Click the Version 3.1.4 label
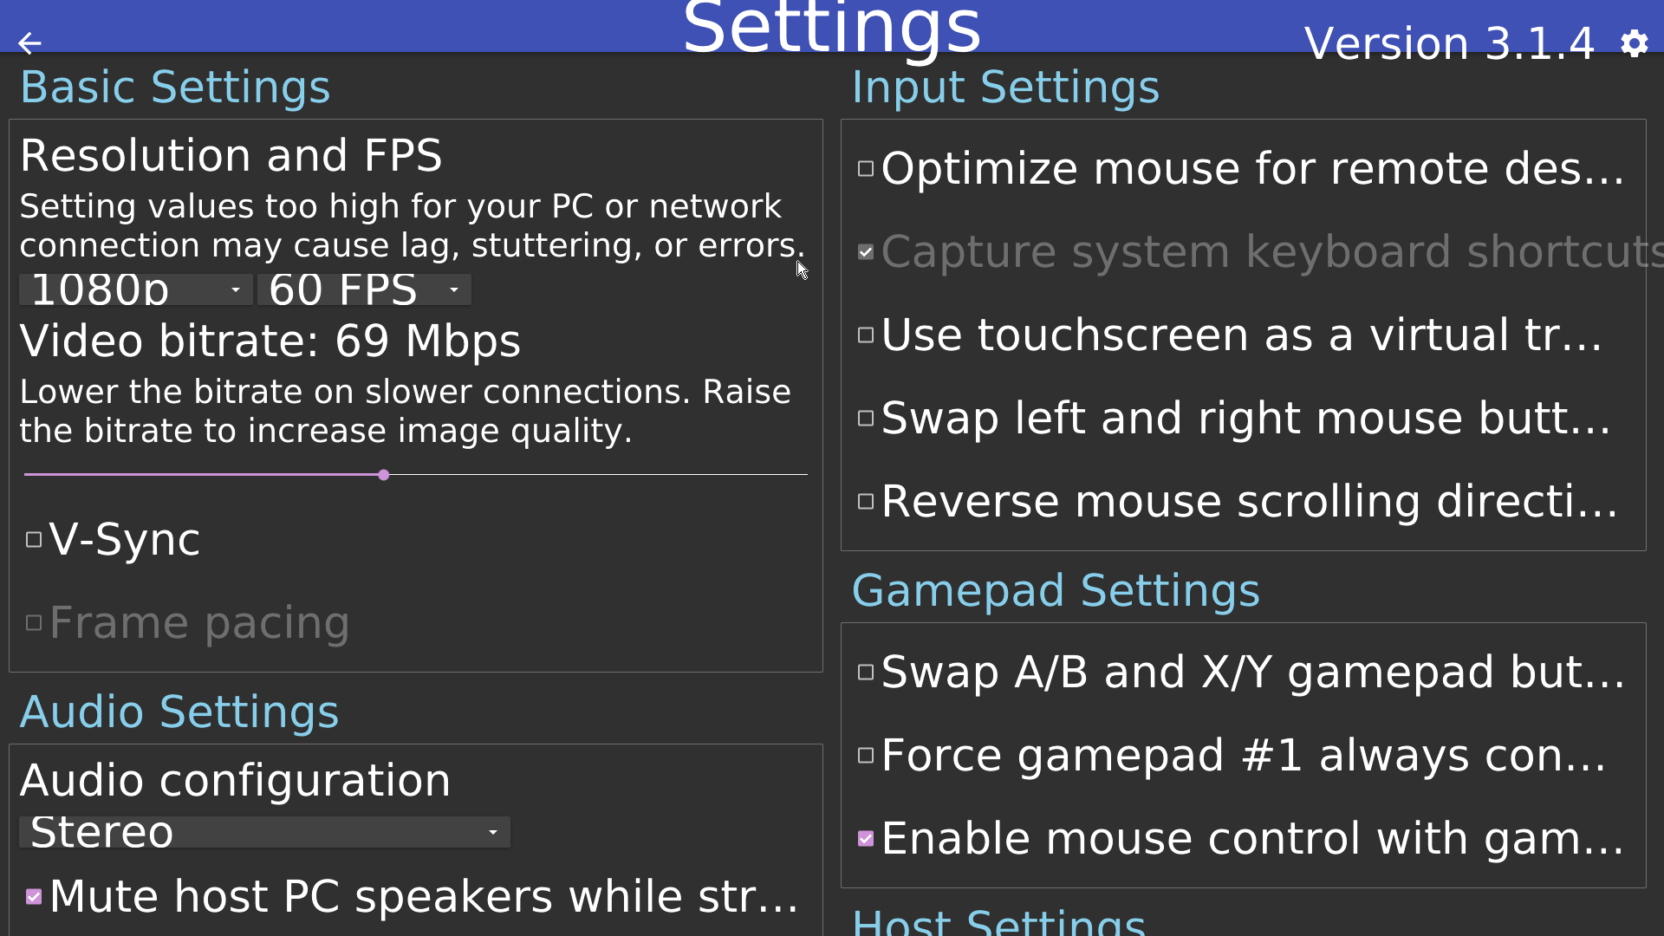 tap(1450, 43)
